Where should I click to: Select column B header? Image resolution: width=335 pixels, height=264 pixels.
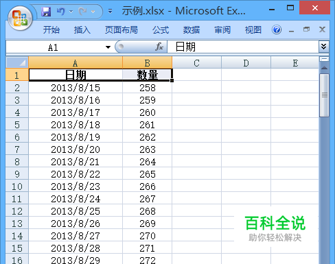(x=147, y=62)
